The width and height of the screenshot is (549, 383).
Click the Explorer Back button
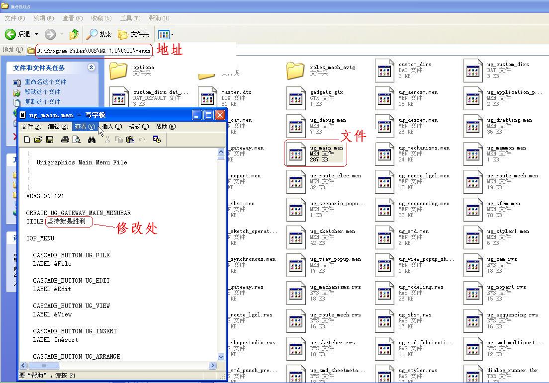17,34
